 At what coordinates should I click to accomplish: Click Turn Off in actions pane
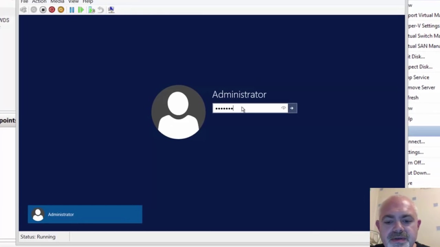(417, 163)
